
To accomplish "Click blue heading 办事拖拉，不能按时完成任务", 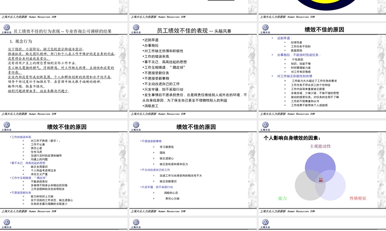I will pos(299,55).
